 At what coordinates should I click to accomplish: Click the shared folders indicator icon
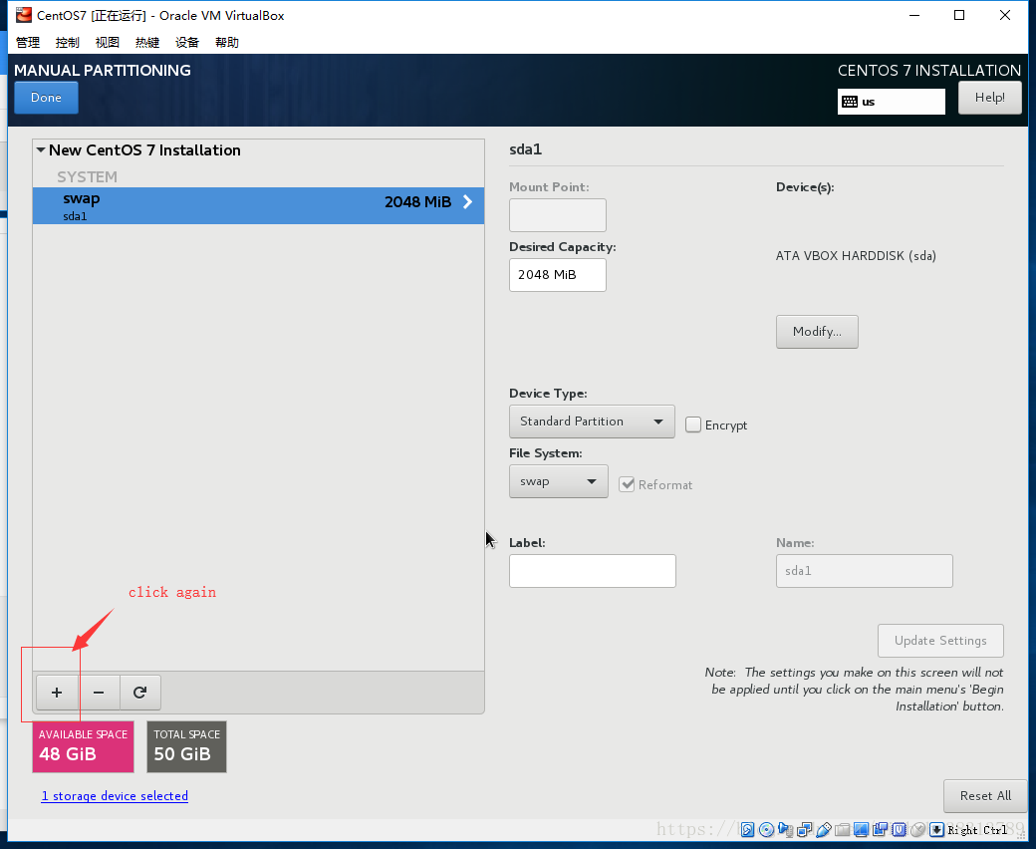click(x=843, y=830)
